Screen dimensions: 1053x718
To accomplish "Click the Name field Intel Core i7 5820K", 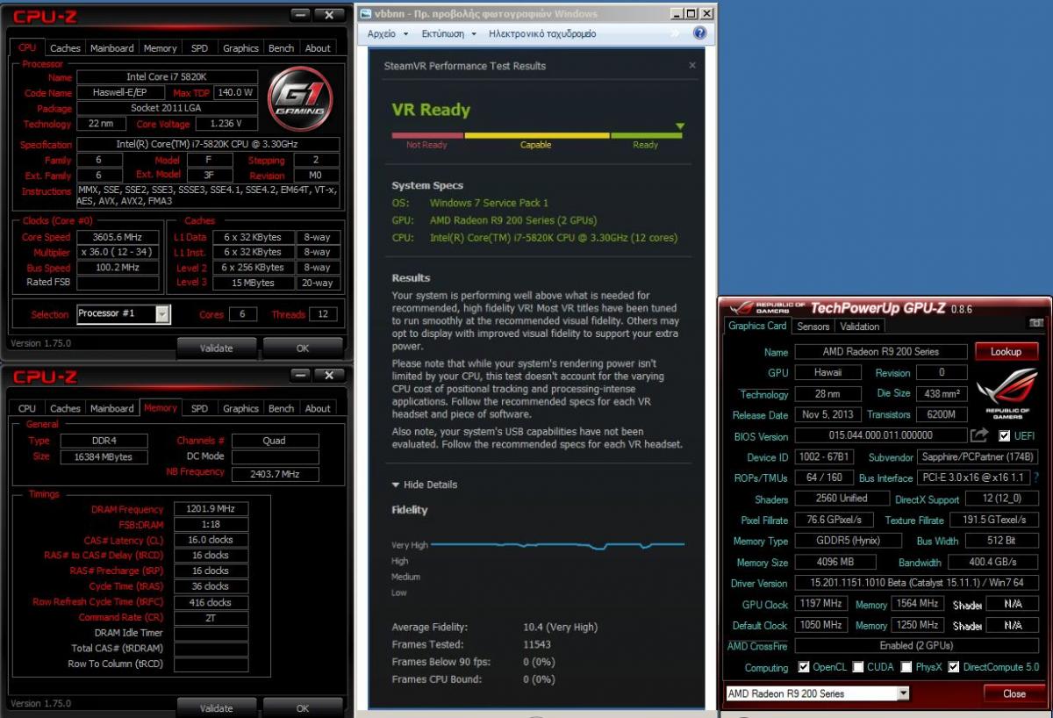I will click(x=167, y=77).
